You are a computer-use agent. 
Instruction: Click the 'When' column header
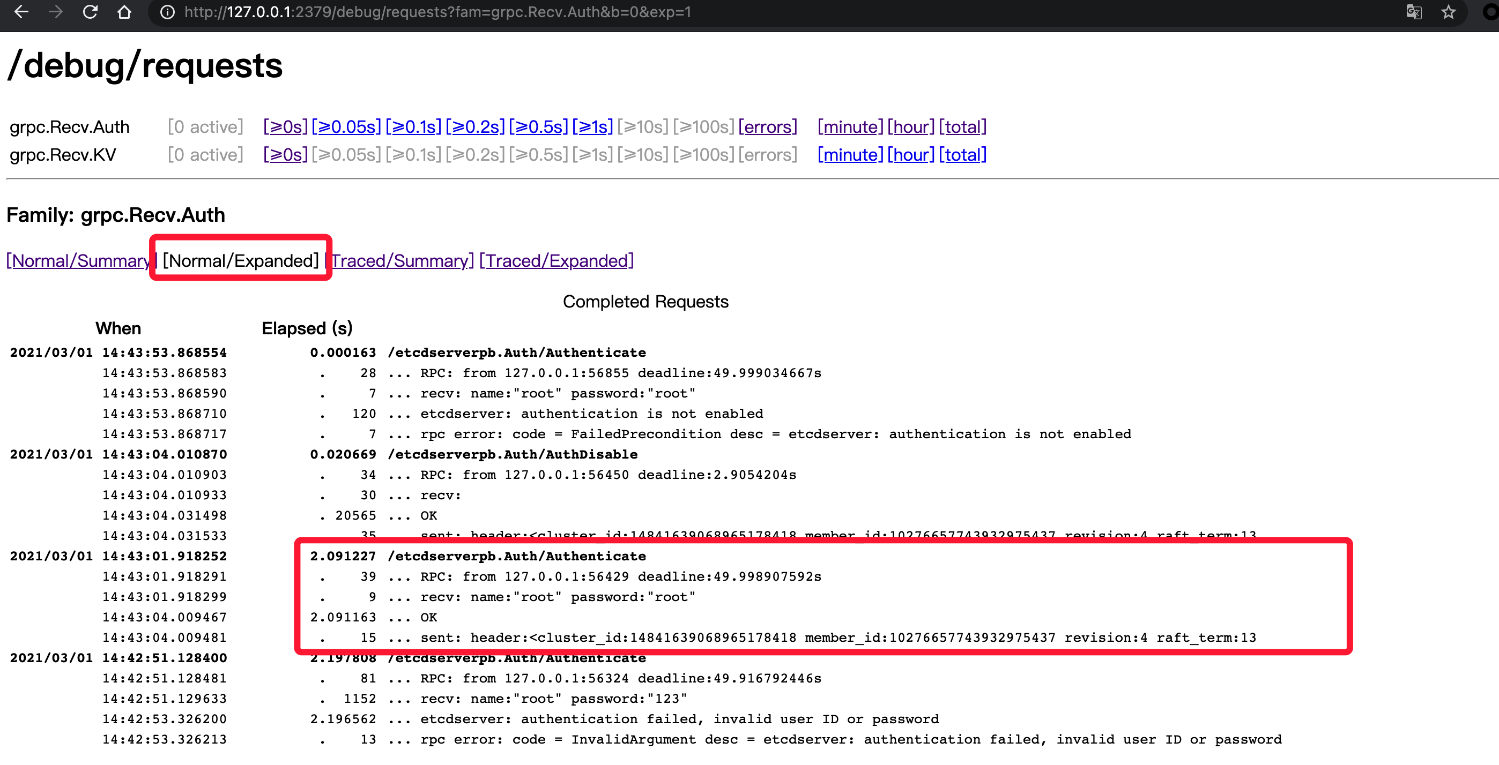coord(118,328)
